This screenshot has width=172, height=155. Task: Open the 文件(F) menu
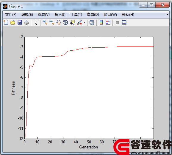click(11, 15)
